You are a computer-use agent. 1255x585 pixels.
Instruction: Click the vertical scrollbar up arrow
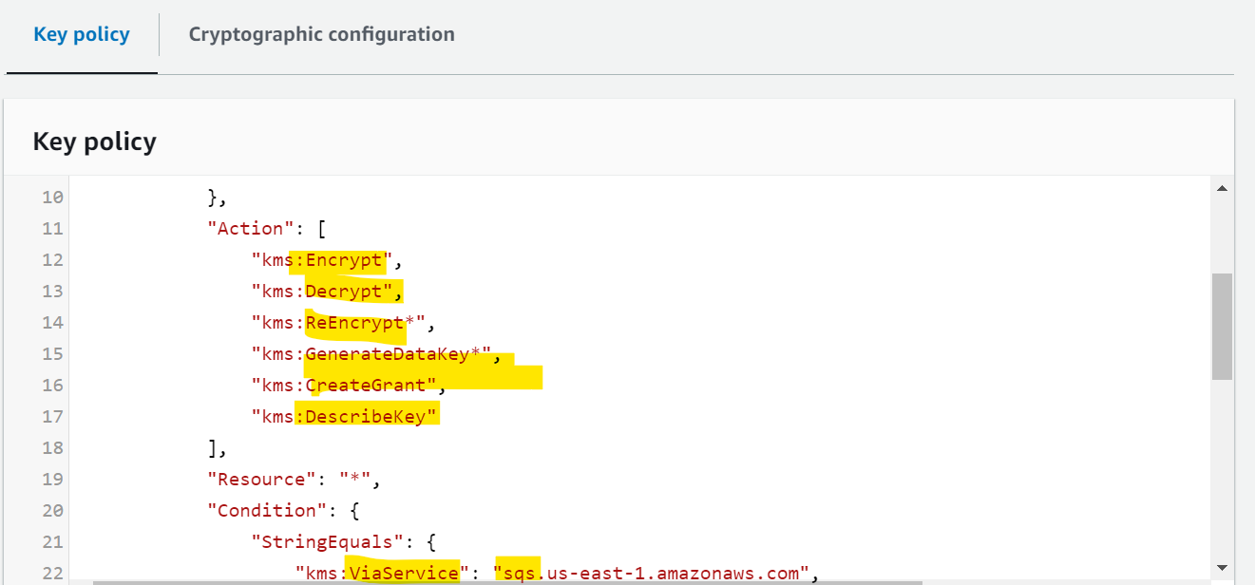(1222, 189)
